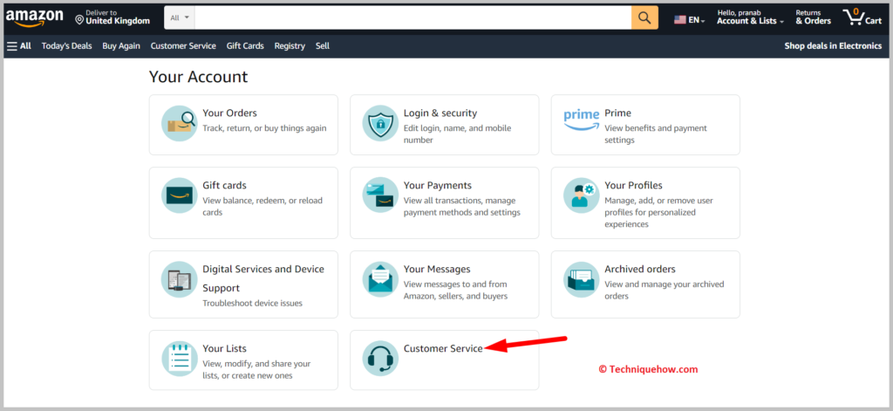This screenshot has width=893, height=411.
Task: Click the Your Messages envelope icon
Action: [x=380, y=279]
